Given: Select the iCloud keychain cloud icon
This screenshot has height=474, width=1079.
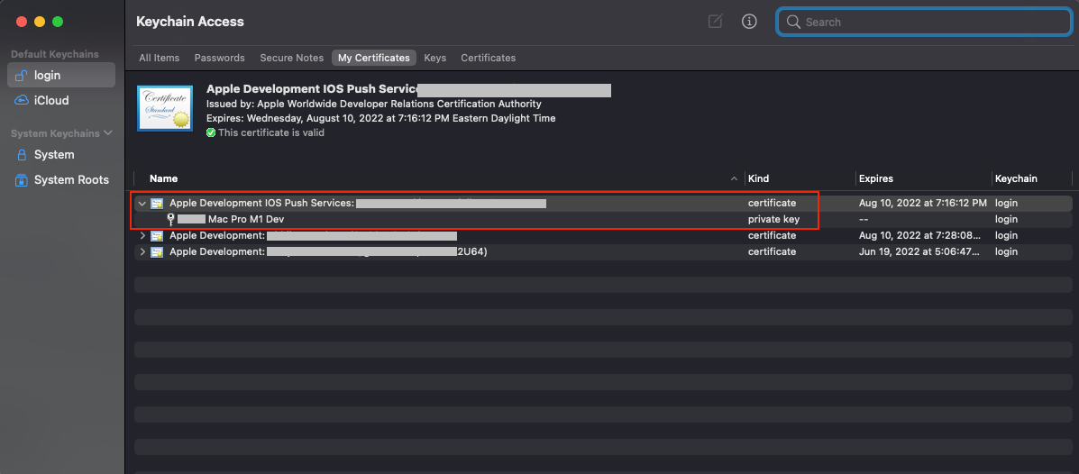Looking at the screenshot, I should (x=22, y=100).
